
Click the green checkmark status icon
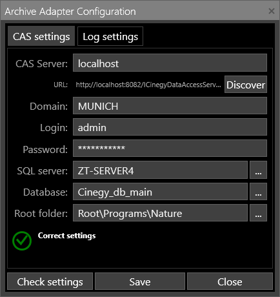[22, 241]
